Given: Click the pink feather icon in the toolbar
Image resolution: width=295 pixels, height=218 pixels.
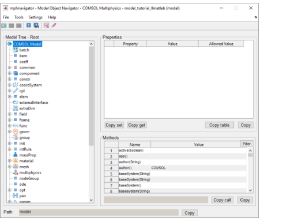Looking at the screenshot, I should pyautogui.click(x=54, y=25).
